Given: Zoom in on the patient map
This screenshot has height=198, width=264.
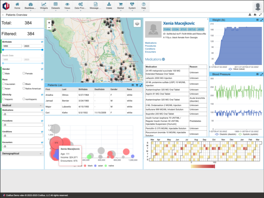Looking at the screenshot, I should tap(49, 23).
